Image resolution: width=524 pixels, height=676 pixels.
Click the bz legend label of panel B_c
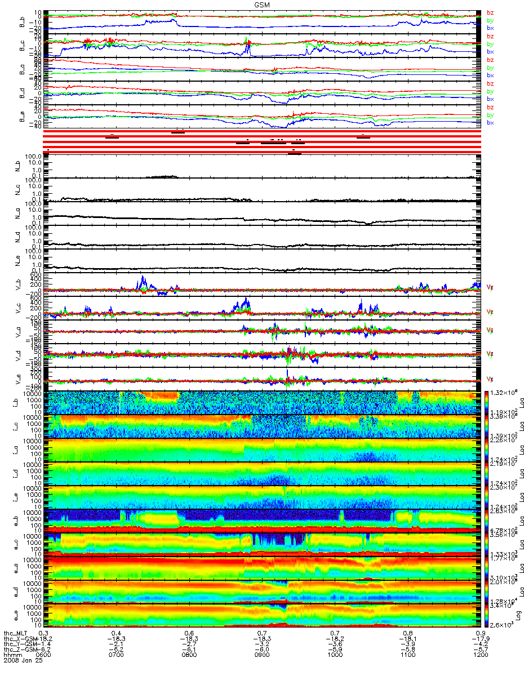click(490, 37)
